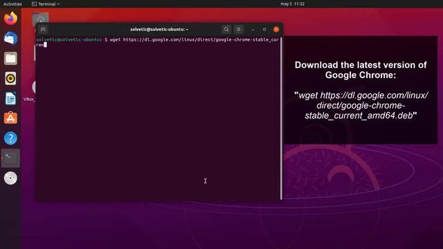Viewport: 443px width, 249px height.
Task: Maximize the terminal window
Action: pyautogui.click(x=264, y=29)
